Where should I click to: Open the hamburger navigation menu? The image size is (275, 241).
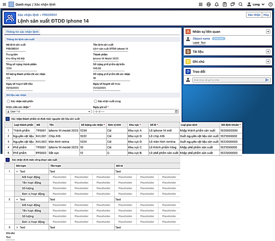[4, 5]
